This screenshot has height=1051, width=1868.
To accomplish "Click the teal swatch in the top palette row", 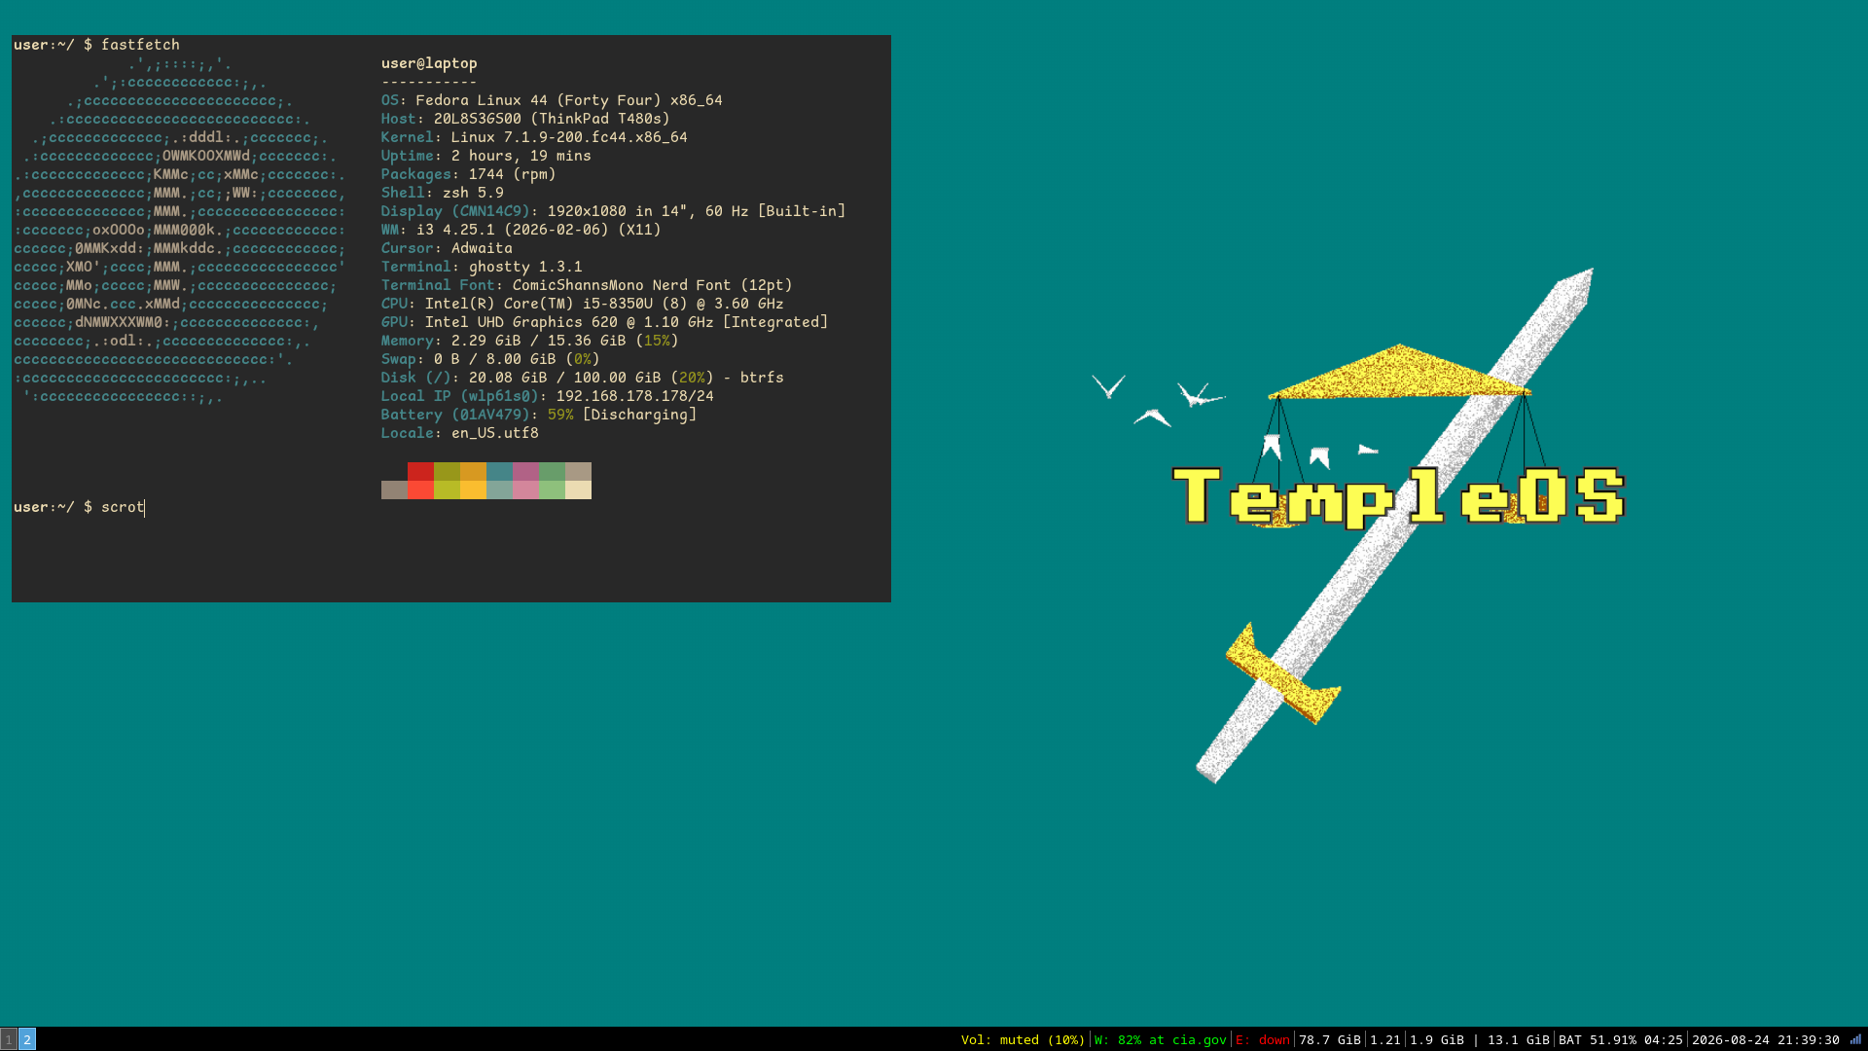I will (499, 472).
